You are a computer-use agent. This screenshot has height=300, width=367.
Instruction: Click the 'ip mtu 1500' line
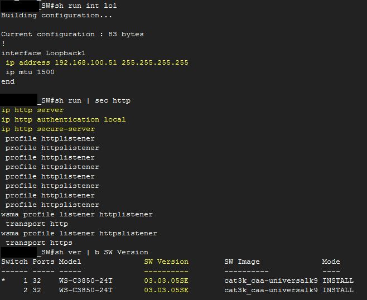(x=30, y=72)
